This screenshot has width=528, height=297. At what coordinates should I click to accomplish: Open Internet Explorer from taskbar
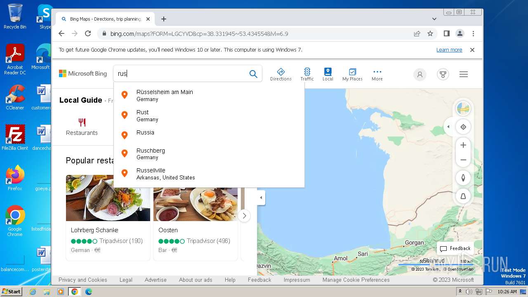click(x=33, y=292)
